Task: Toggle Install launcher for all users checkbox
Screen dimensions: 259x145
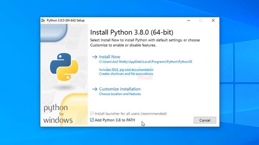Action: point(92,114)
